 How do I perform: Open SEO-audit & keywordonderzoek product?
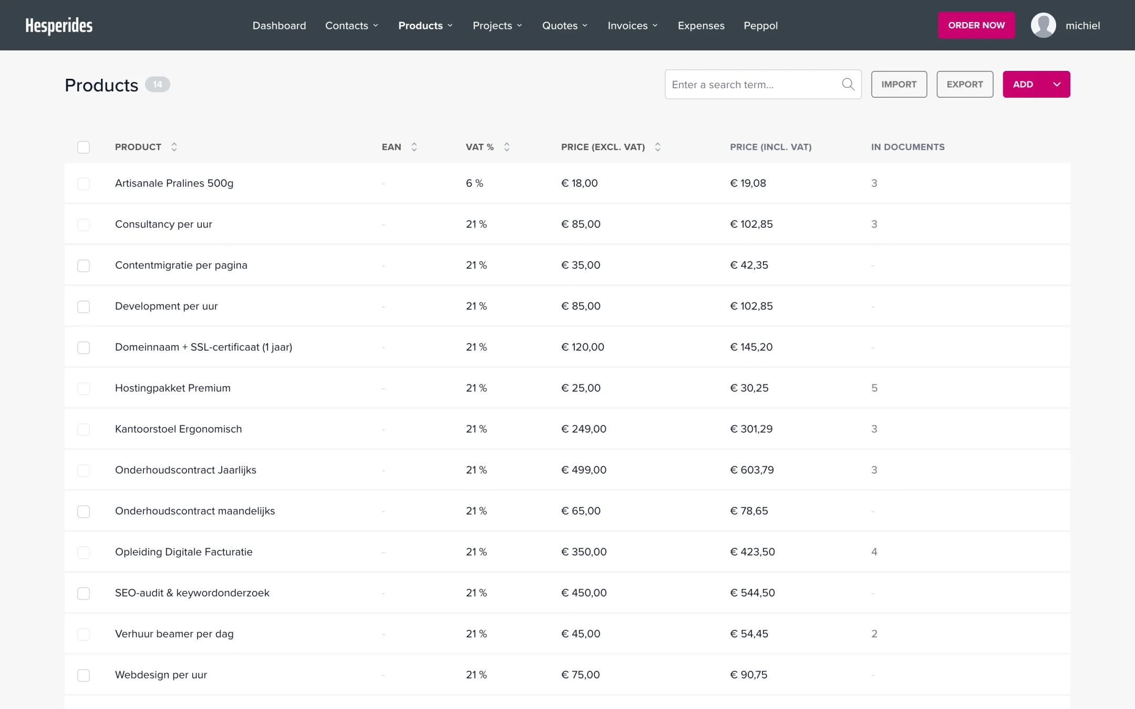pyautogui.click(x=192, y=593)
